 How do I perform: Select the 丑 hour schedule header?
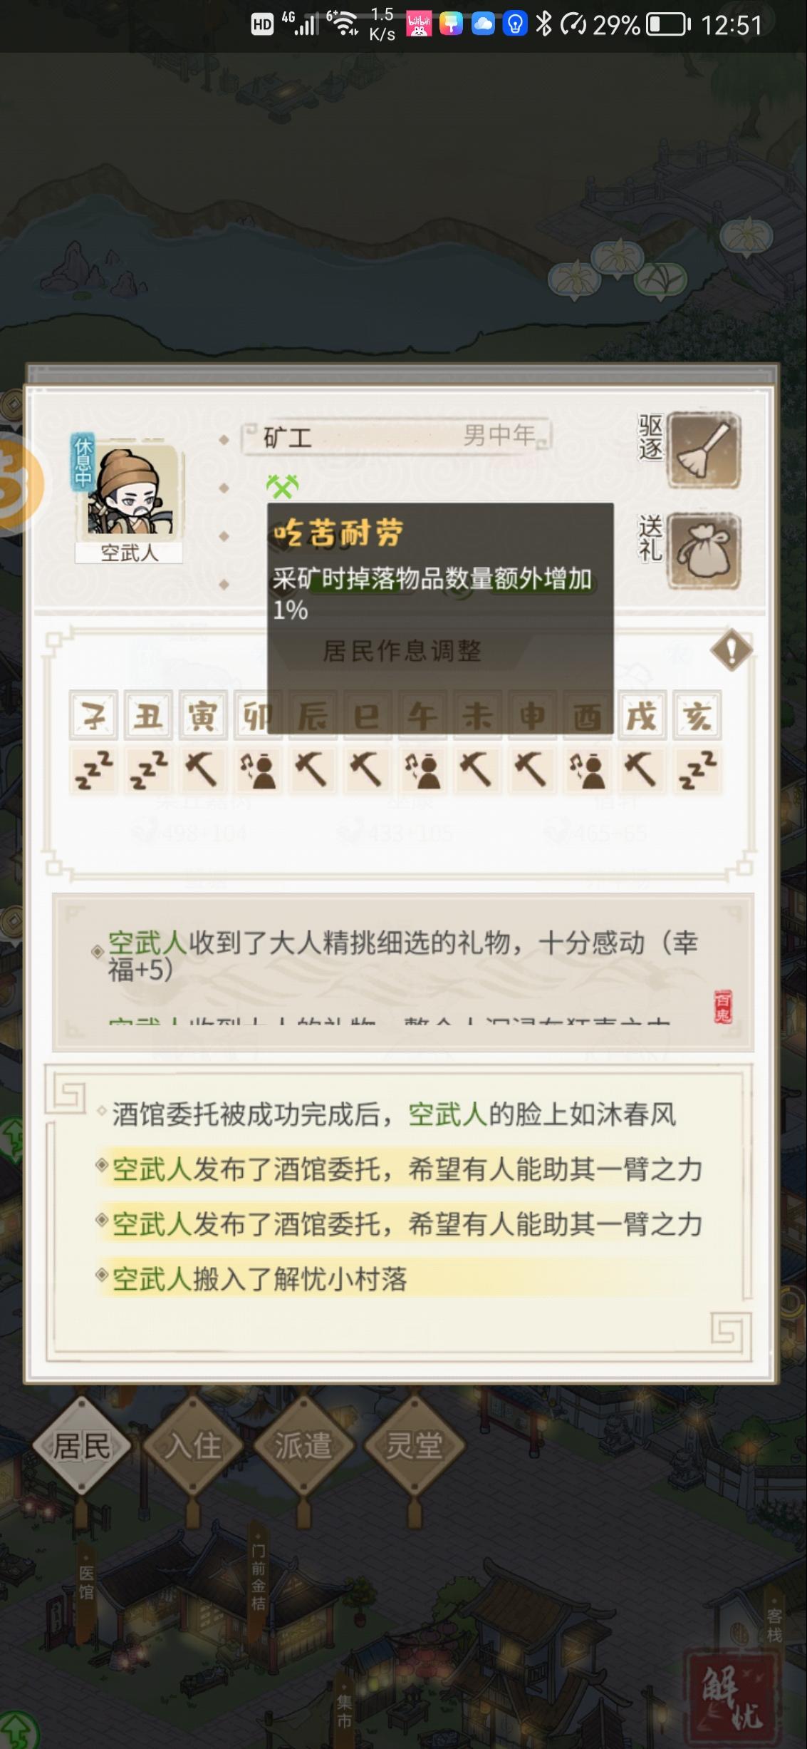[148, 715]
